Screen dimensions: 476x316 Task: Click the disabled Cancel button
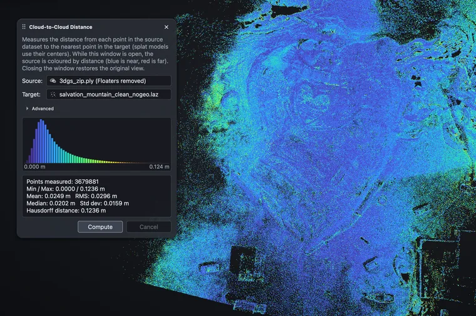[x=149, y=227]
